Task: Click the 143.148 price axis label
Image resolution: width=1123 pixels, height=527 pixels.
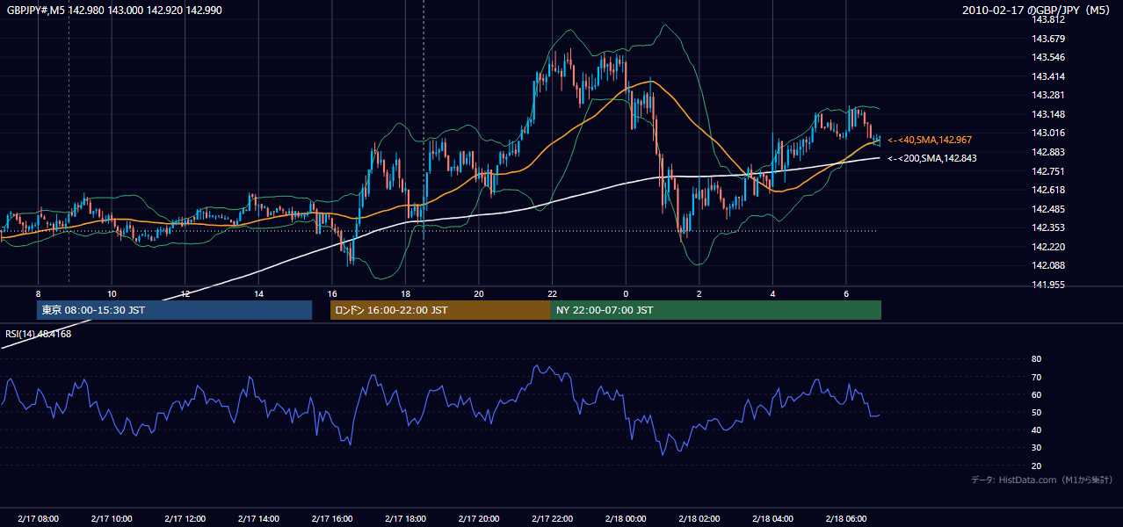Action: [1048, 114]
